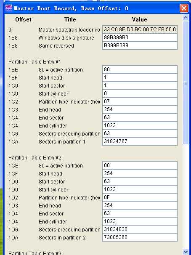
Task: Click Sectors in partition 1 value 31834767
Action: point(140,141)
